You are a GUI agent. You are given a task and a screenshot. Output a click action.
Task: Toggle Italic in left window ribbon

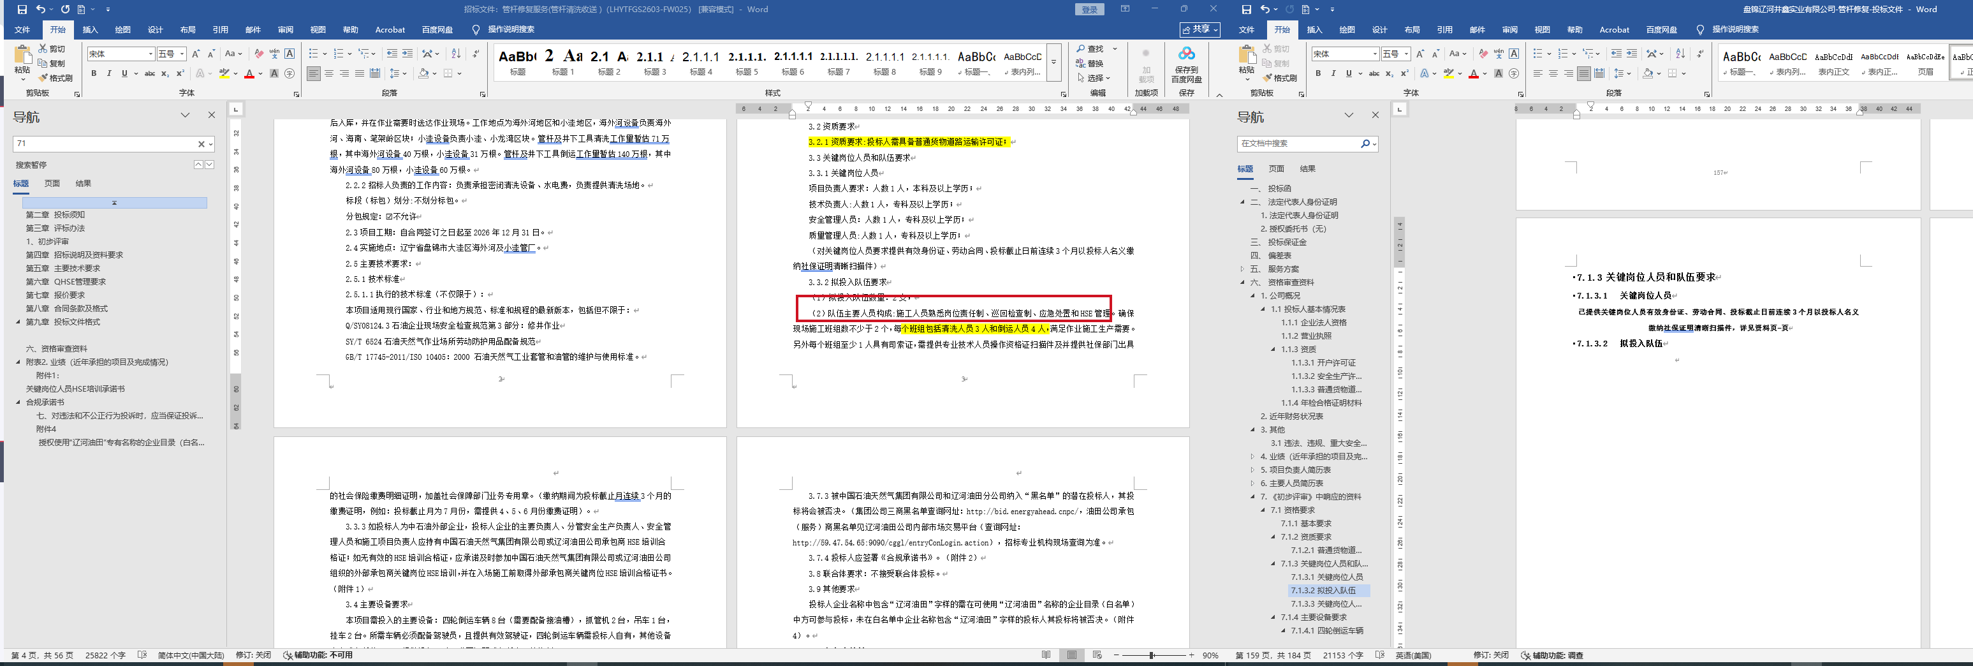click(109, 73)
